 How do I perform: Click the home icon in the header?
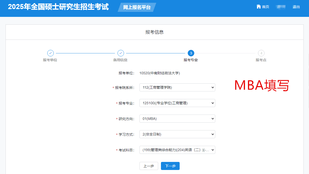point(258,7)
